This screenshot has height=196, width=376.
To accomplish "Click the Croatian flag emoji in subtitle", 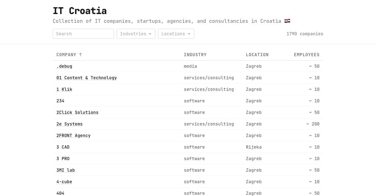I will pos(287,21).
